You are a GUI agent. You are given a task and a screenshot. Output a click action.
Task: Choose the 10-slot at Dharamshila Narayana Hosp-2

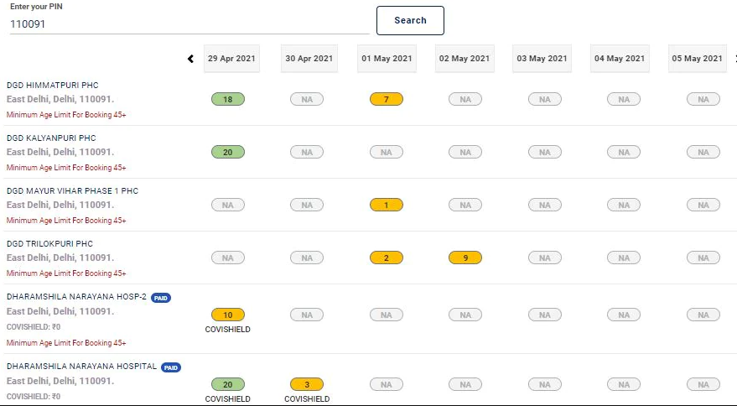[228, 315]
